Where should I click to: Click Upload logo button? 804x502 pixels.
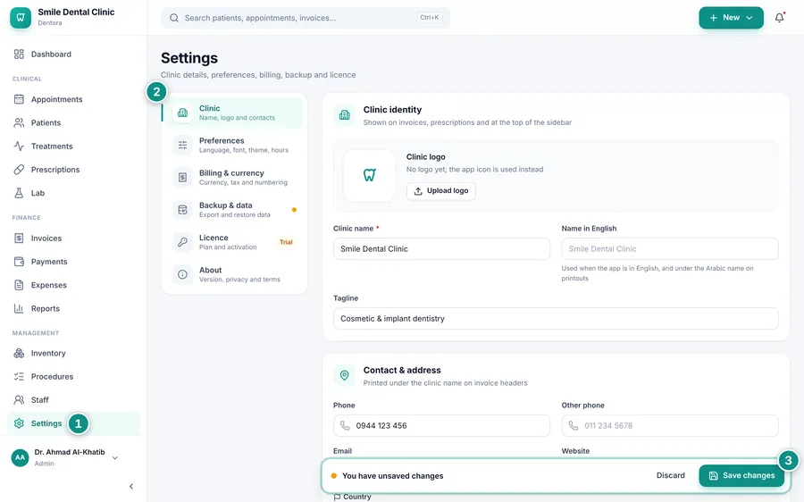tap(441, 191)
